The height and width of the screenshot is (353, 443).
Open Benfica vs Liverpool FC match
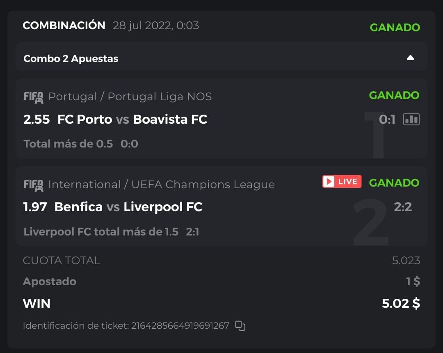pos(128,207)
